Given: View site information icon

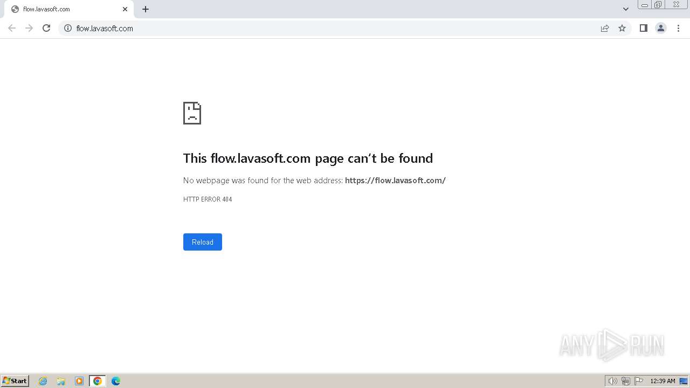Looking at the screenshot, I should pos(68,28).
